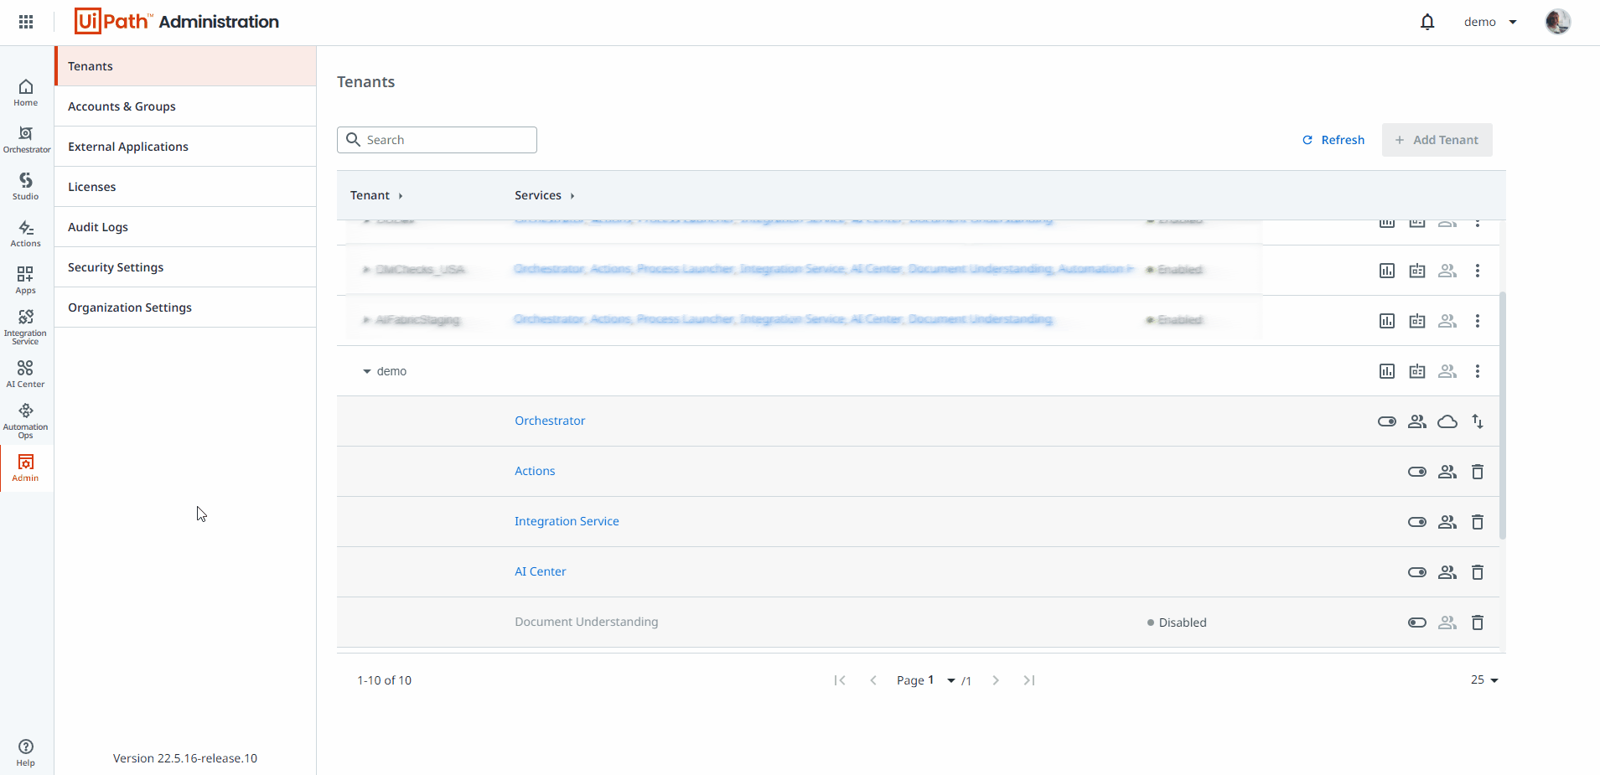This screenshot has width=1600, height=775.
Task: Sort by the Services column header
Action: pyautogui.click(x=545, y=195)
